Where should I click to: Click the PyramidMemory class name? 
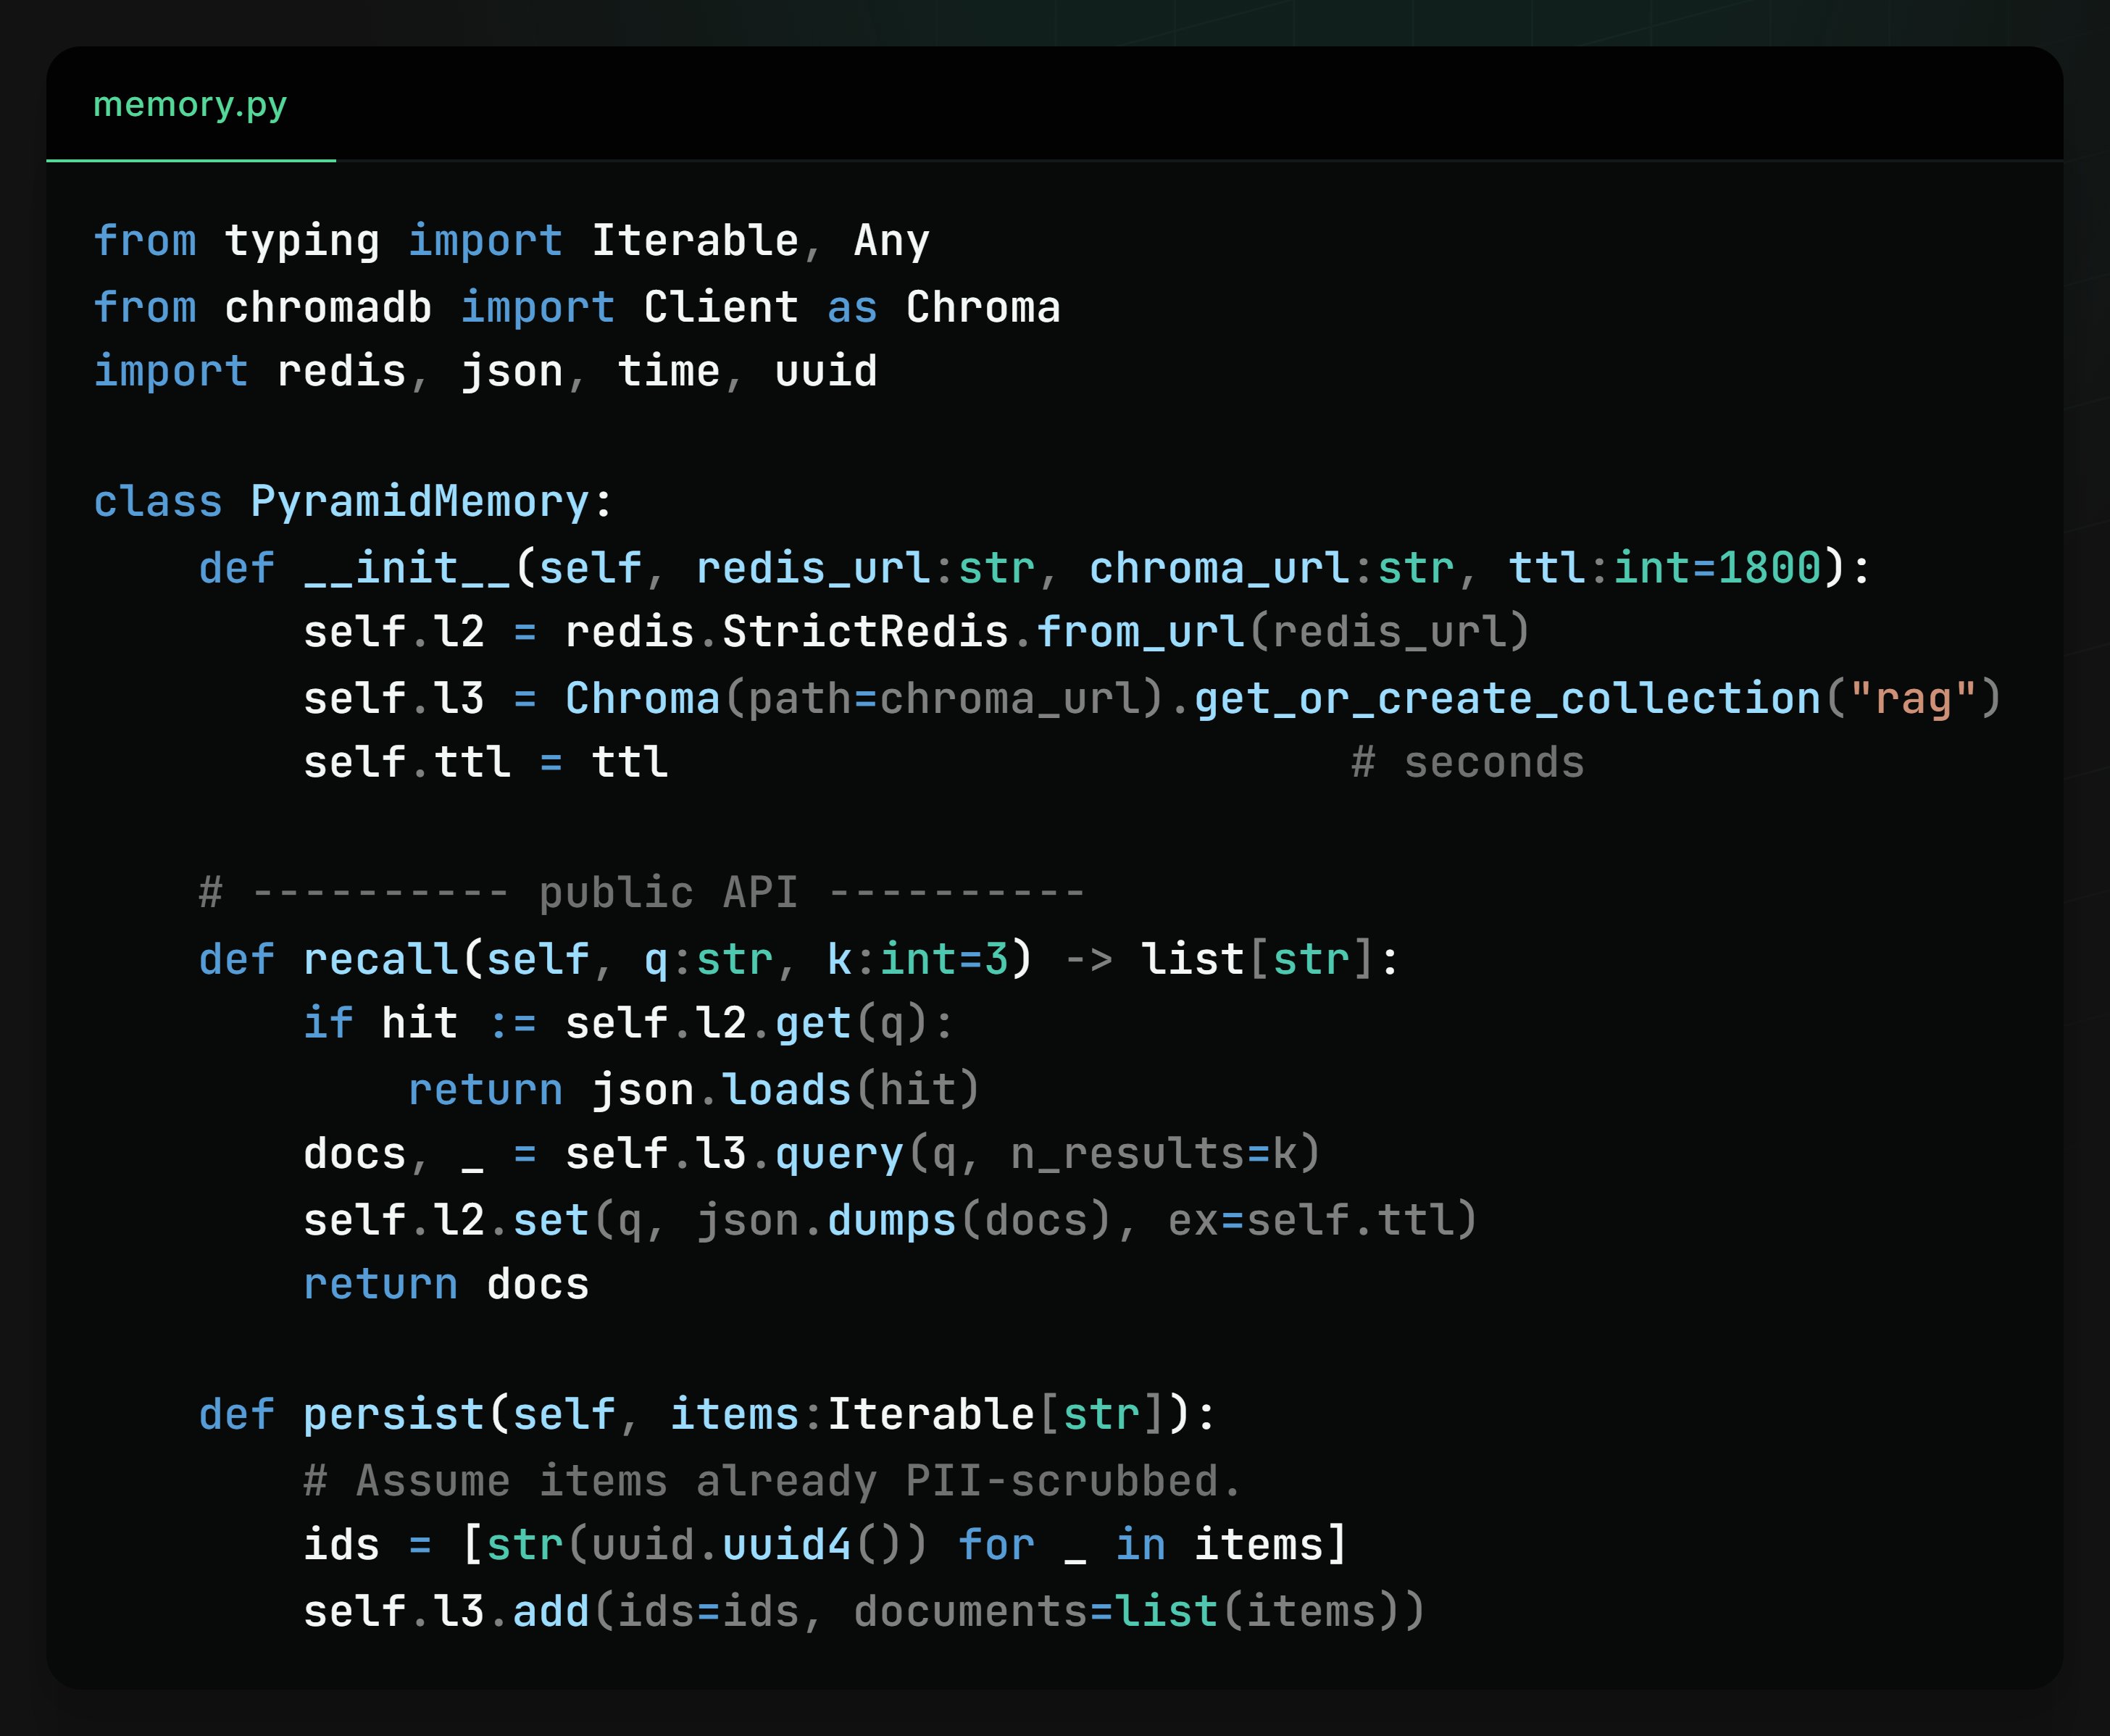(x=419, y=501)
